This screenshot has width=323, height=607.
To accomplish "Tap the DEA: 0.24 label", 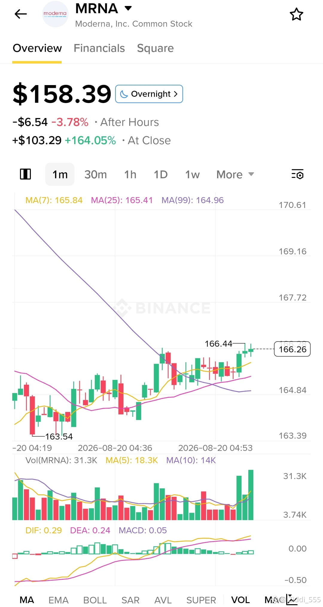I will tap(90, 530).
